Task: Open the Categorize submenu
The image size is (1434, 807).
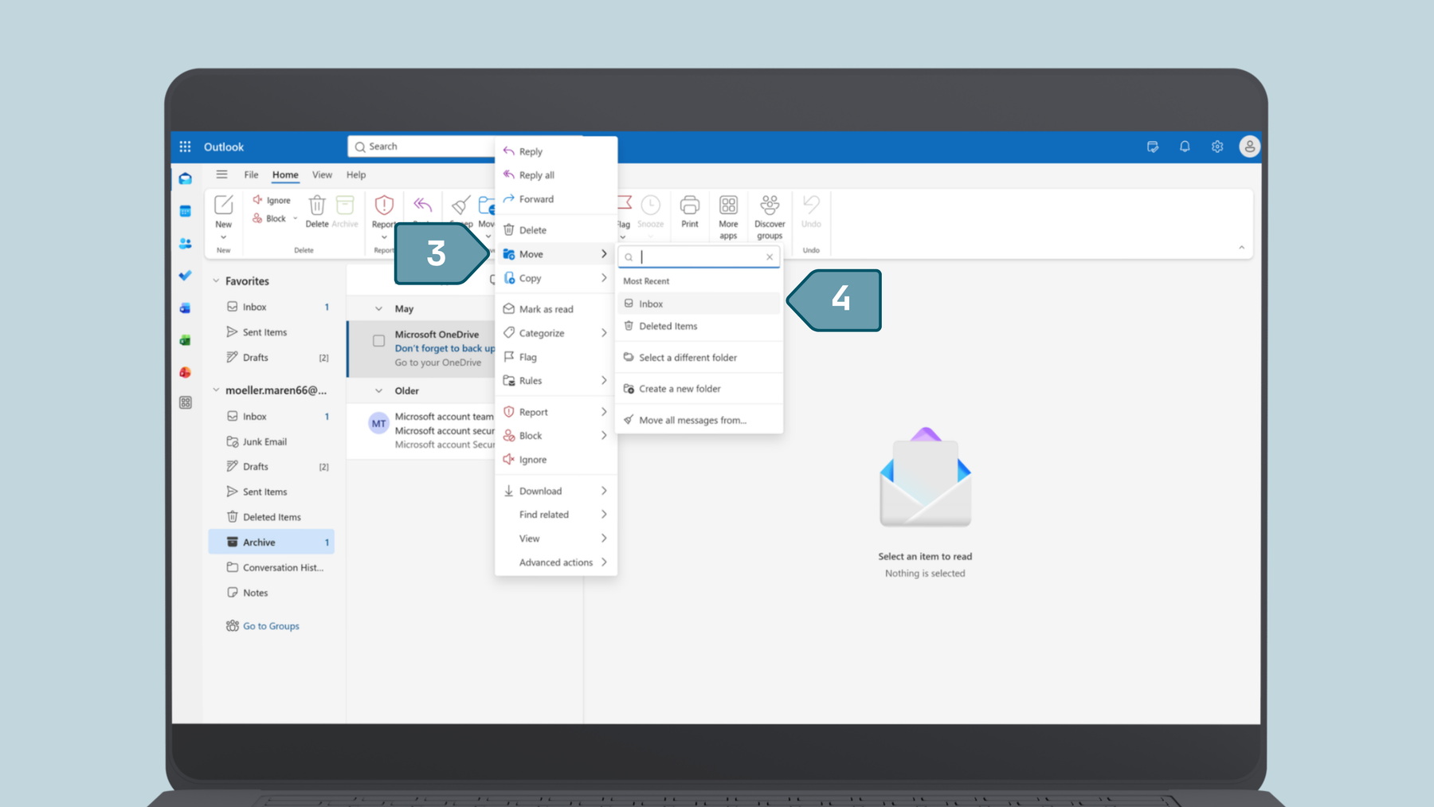Action: [x=556, y=333]
